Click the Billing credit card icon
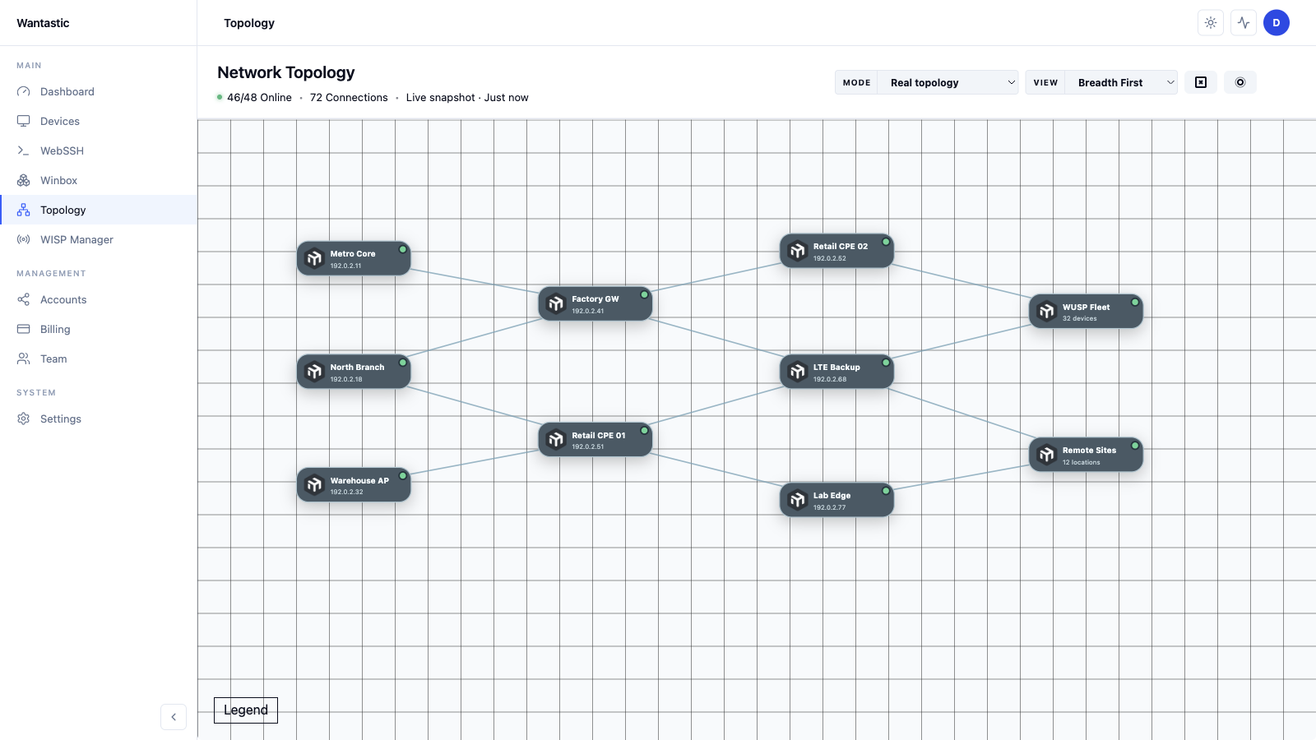The height and width of the screenshot is (740, 1316). pyautogui.click(x=24, y=329)
